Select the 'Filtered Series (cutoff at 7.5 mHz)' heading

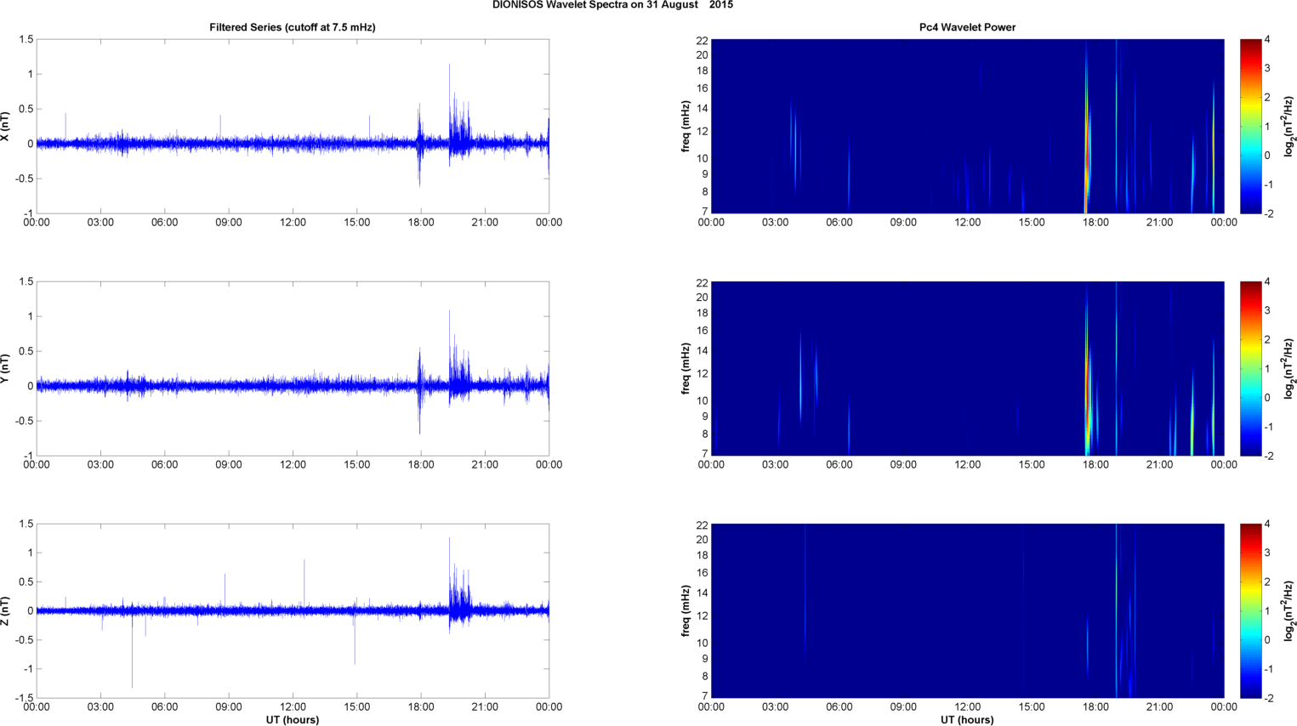(293, 27)
